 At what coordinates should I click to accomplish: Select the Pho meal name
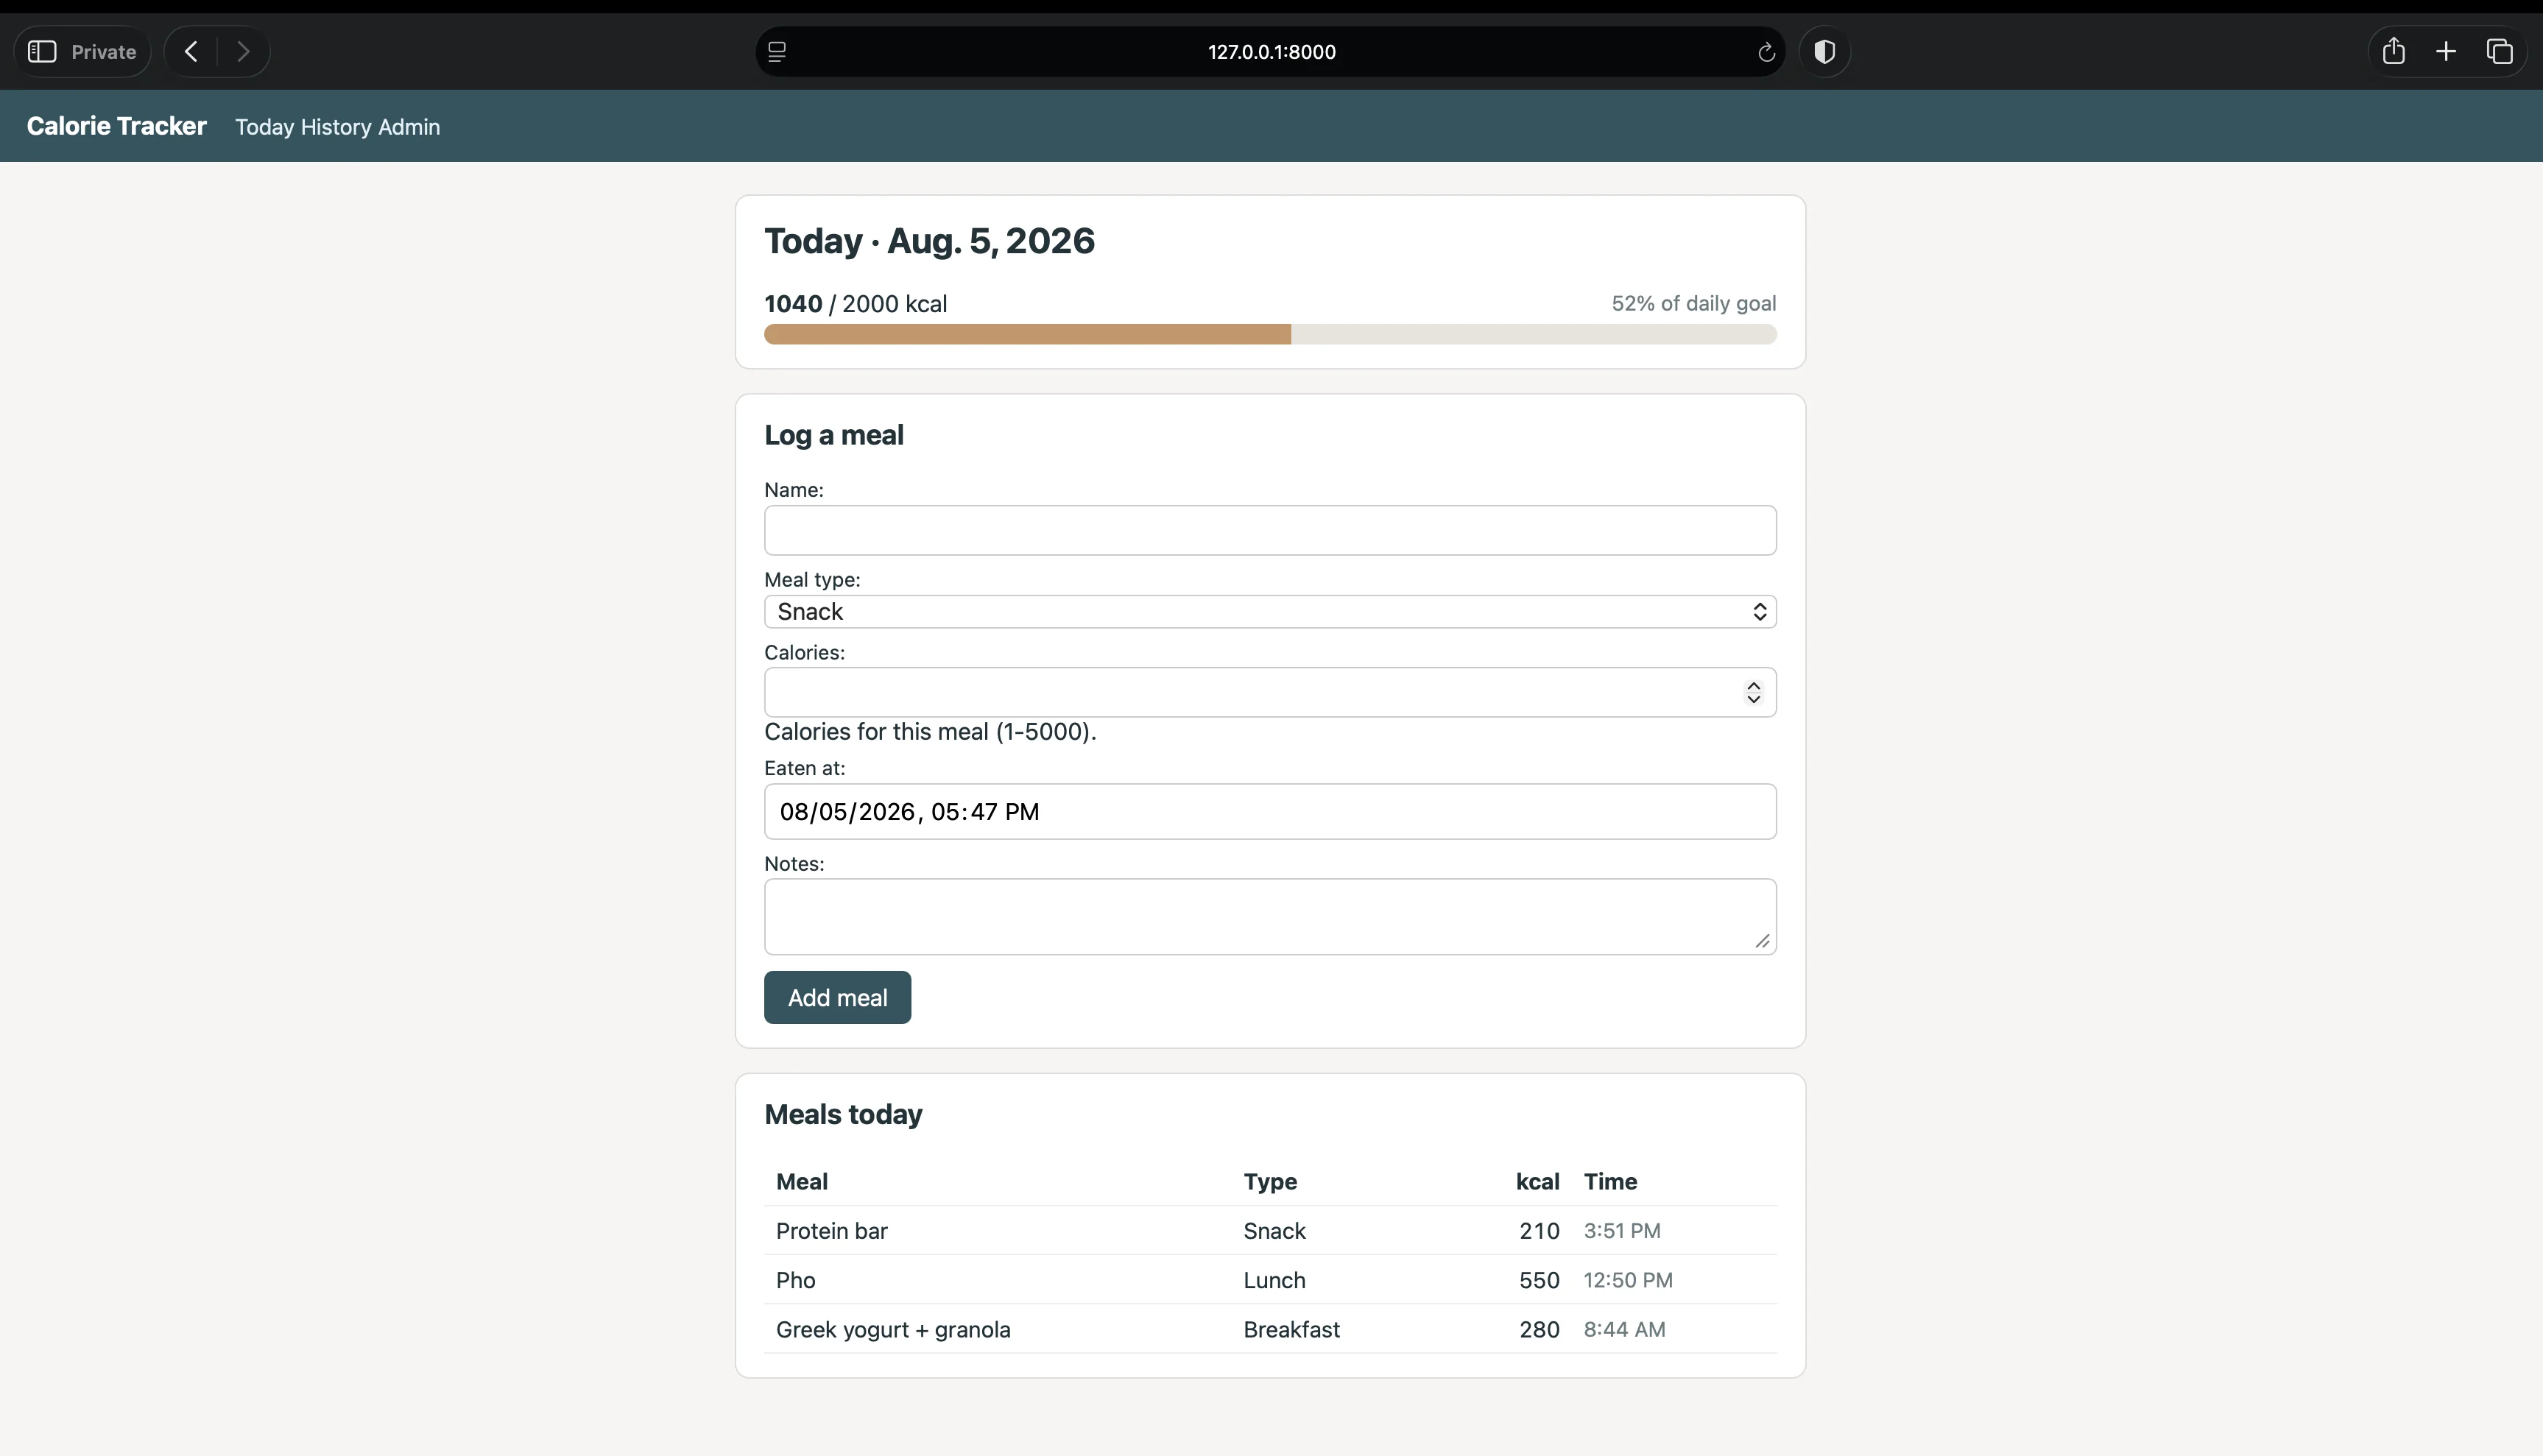pyautogui.click(x=796, y=1280)
